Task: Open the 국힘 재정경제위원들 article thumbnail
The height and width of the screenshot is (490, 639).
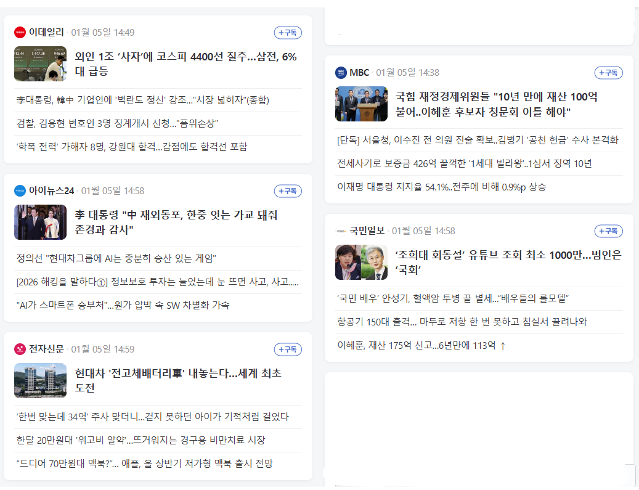Action: (x=361, y=104)
